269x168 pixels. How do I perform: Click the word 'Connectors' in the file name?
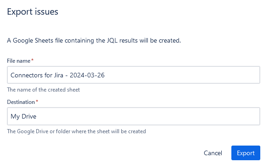[x=27, y=75]
